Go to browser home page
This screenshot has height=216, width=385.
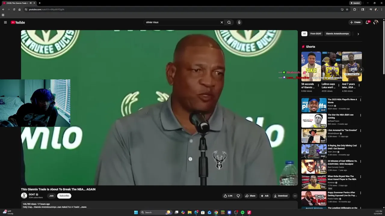coord(20,9)
